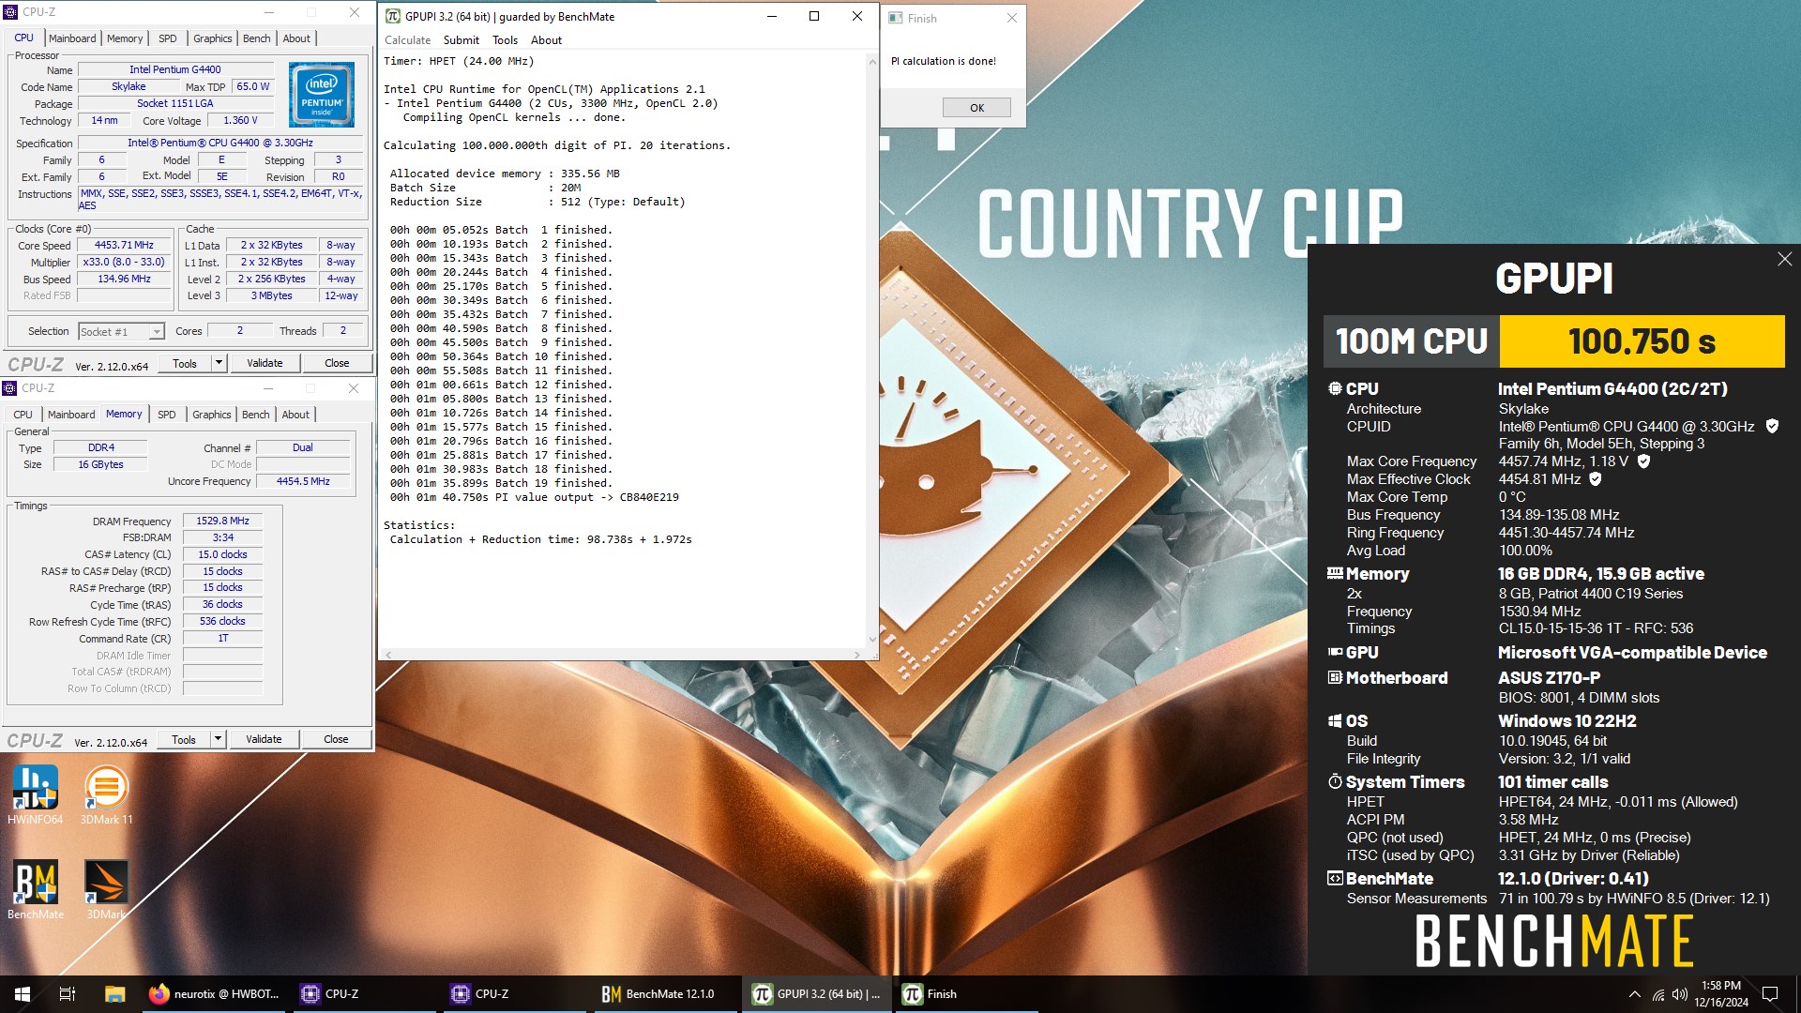Screen dimensions: 1801x1013
Task: Open 3DMark 11 desktop shortcut
Action: (x=106, y=794)
